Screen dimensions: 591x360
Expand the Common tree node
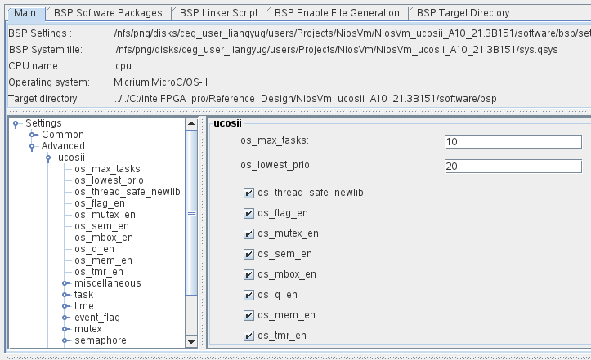coord(33,135)
